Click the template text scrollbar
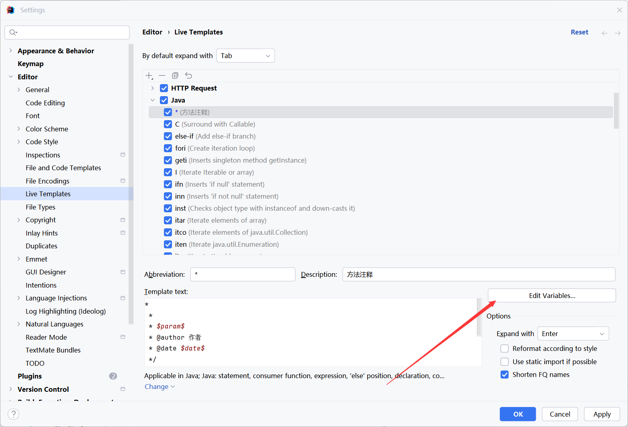This screenshot has width=628, height=427. coord(479,317)
